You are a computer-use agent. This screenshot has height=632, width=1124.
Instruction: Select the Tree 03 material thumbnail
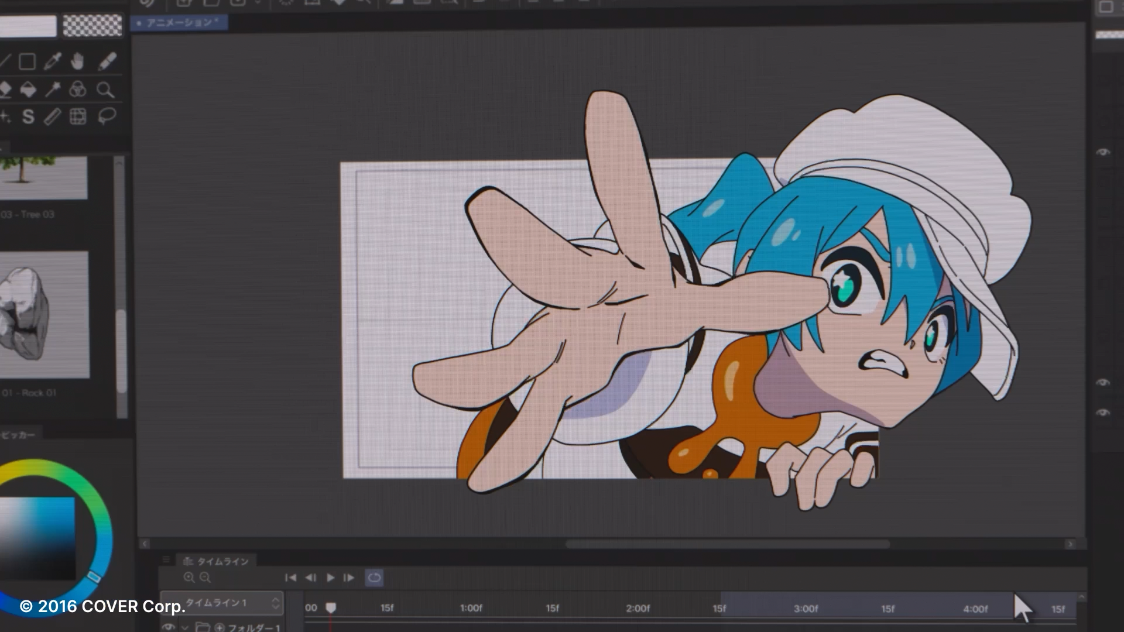[43, 178]
